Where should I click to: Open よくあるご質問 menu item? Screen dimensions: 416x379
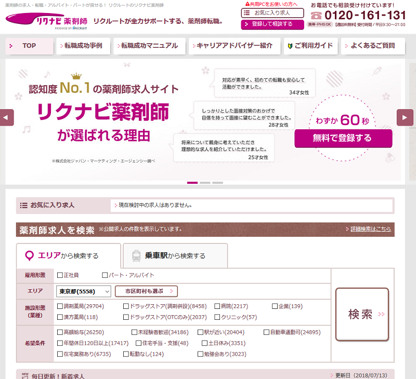click(x=373, y=46)
